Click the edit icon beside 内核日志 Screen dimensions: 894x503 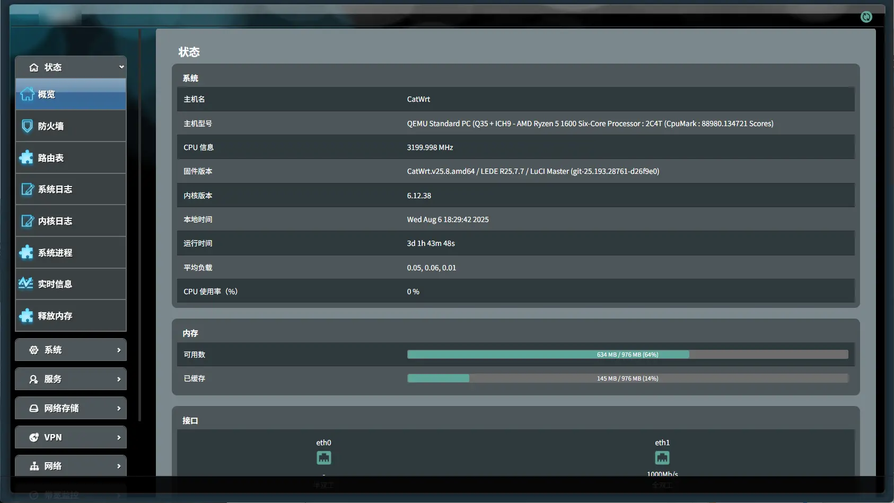coord(27,221)
